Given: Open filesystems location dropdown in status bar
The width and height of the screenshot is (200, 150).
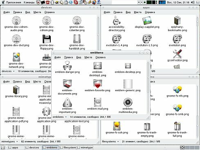Looking at the screenshot, I should pos(110,141).
